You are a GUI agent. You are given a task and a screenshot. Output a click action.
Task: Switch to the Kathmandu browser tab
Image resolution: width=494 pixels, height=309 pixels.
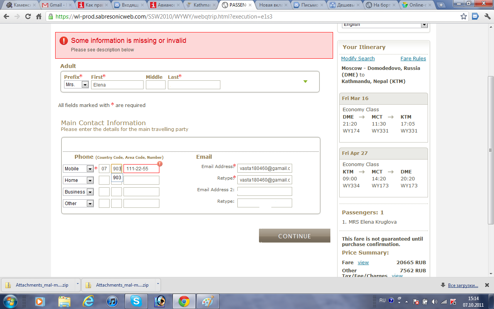tap(201, 5)
